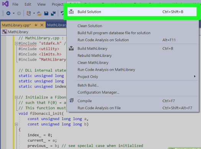Open the File menu
Image resolution: width=201 pixels, height=149 pixels.
pos(15,4)
